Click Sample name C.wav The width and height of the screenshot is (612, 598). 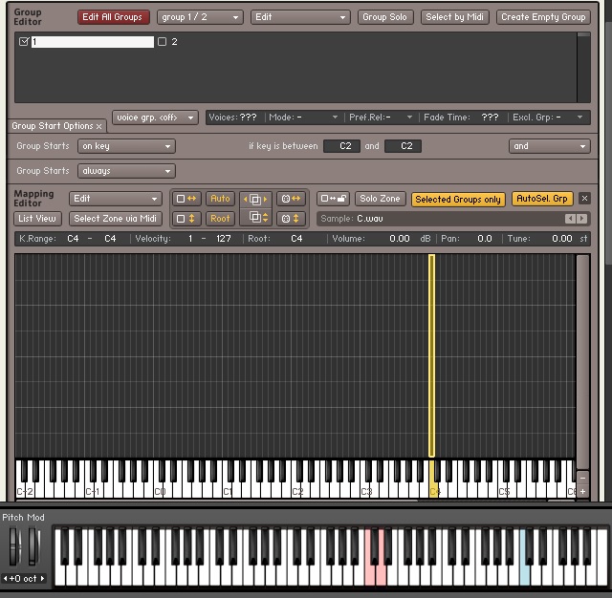(x=370, y=219)
